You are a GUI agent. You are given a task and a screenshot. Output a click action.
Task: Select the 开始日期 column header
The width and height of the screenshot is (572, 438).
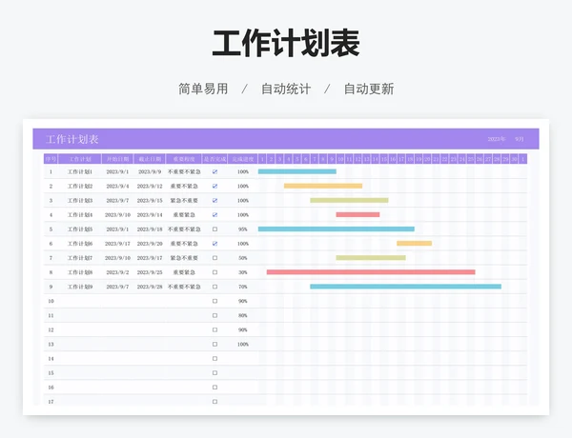point(117,159)
